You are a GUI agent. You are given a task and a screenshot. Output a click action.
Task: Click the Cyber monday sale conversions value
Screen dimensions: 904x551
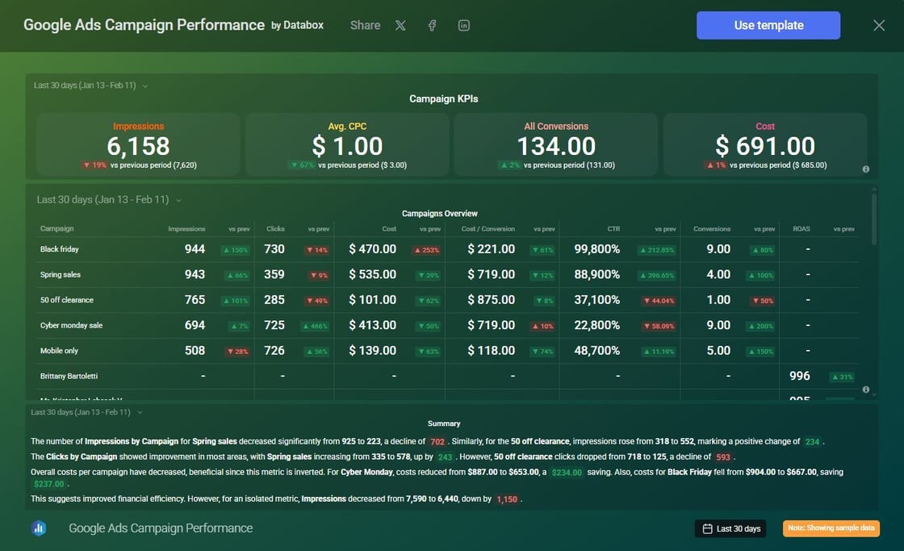click(x=717, y=325)
